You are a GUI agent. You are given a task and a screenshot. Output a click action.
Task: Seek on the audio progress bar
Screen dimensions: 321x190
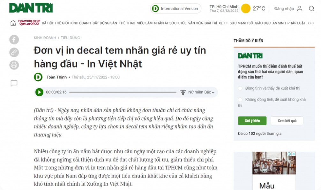point(123,92)
